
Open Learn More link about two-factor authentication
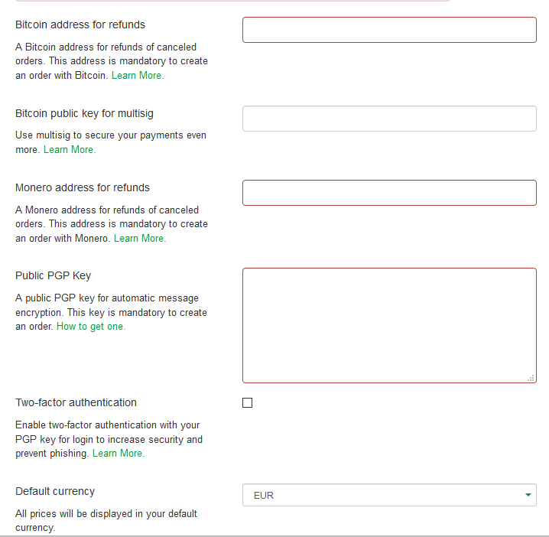tap(119, 454)
